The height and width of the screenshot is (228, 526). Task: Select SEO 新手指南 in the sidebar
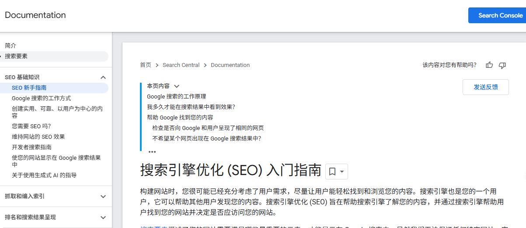tap(29, 88)
